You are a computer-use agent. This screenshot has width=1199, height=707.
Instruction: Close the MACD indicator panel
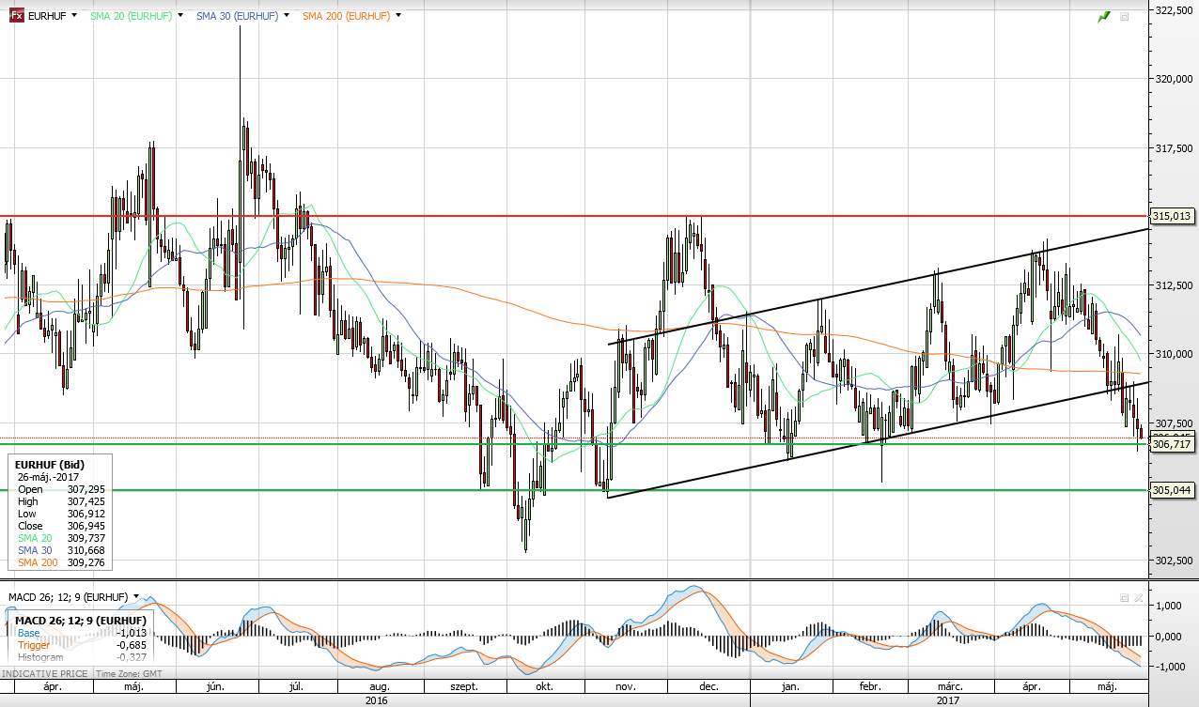pyautogui.click(x=1138, y=597)
